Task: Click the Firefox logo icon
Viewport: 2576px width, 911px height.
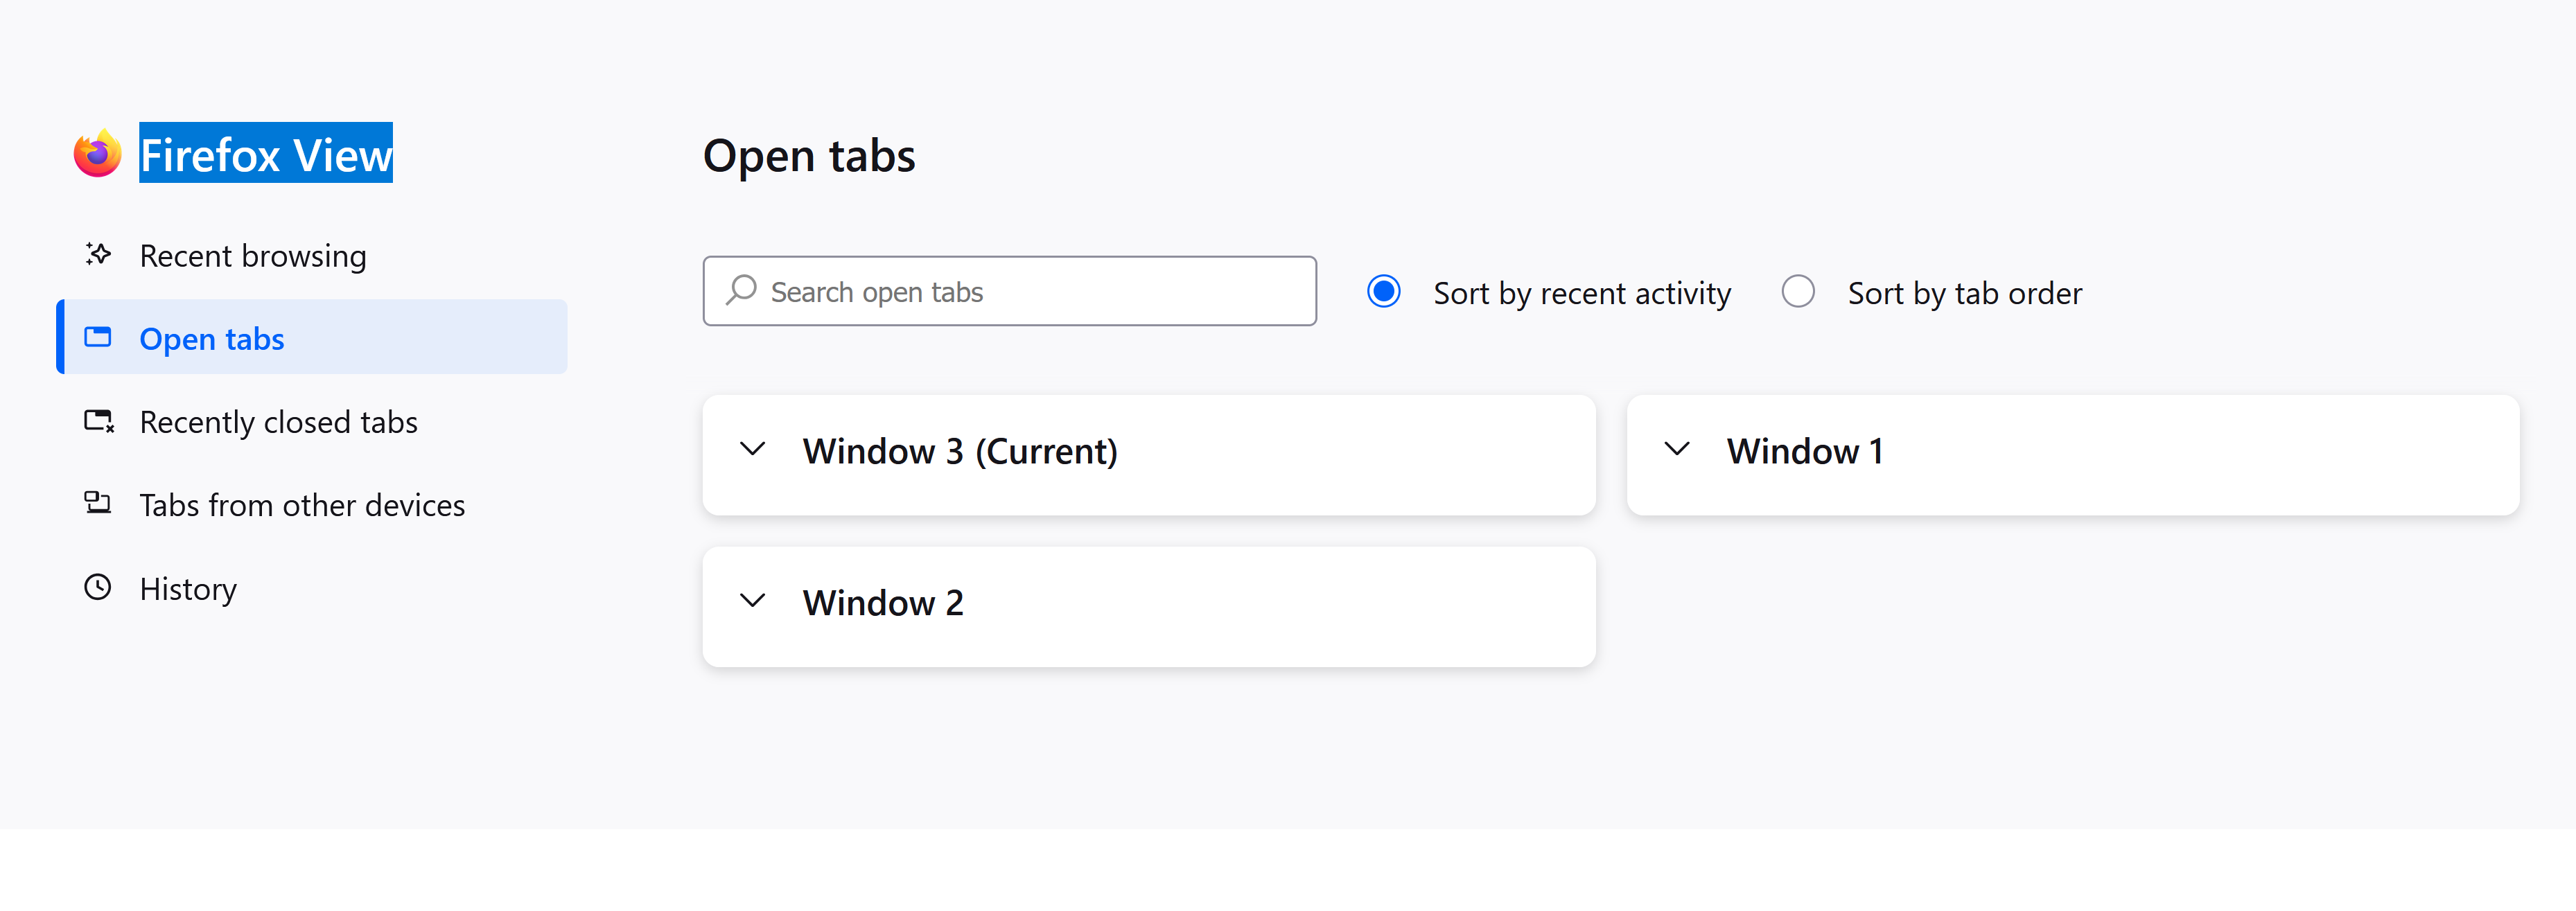Action: click(97, 153)
